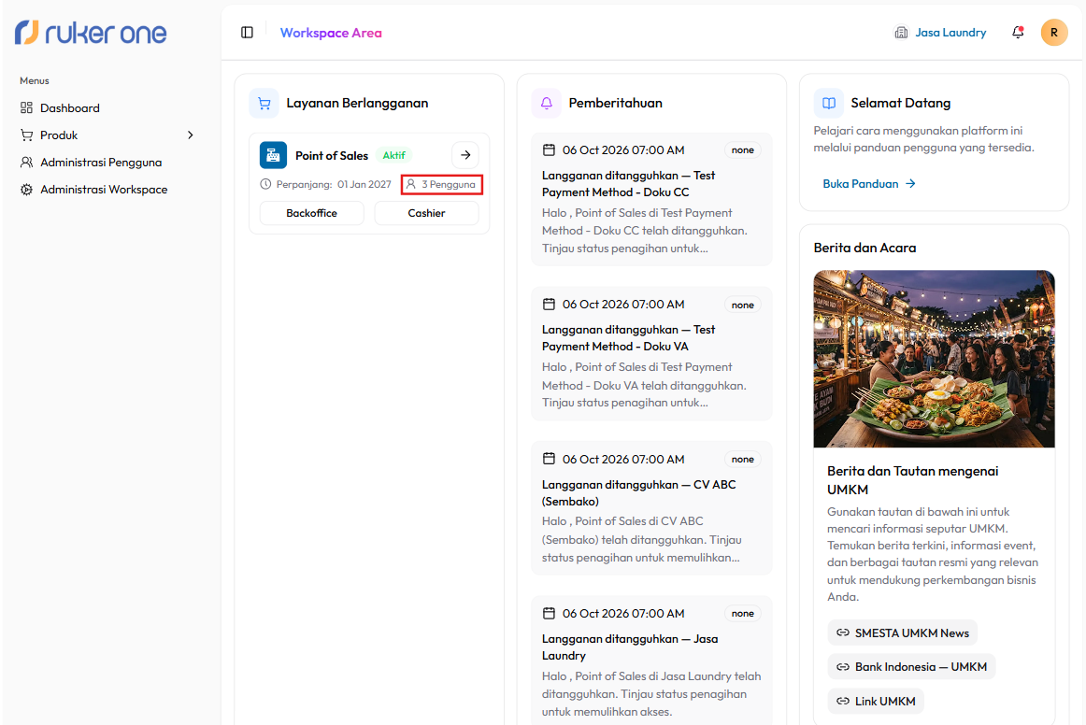The image size is (1086, 725).
Task: Open Point of Sales via arrow button
Action: [465, 155]
